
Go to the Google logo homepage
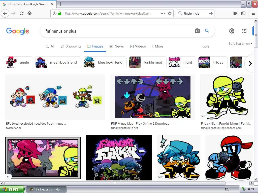point(18,31)
